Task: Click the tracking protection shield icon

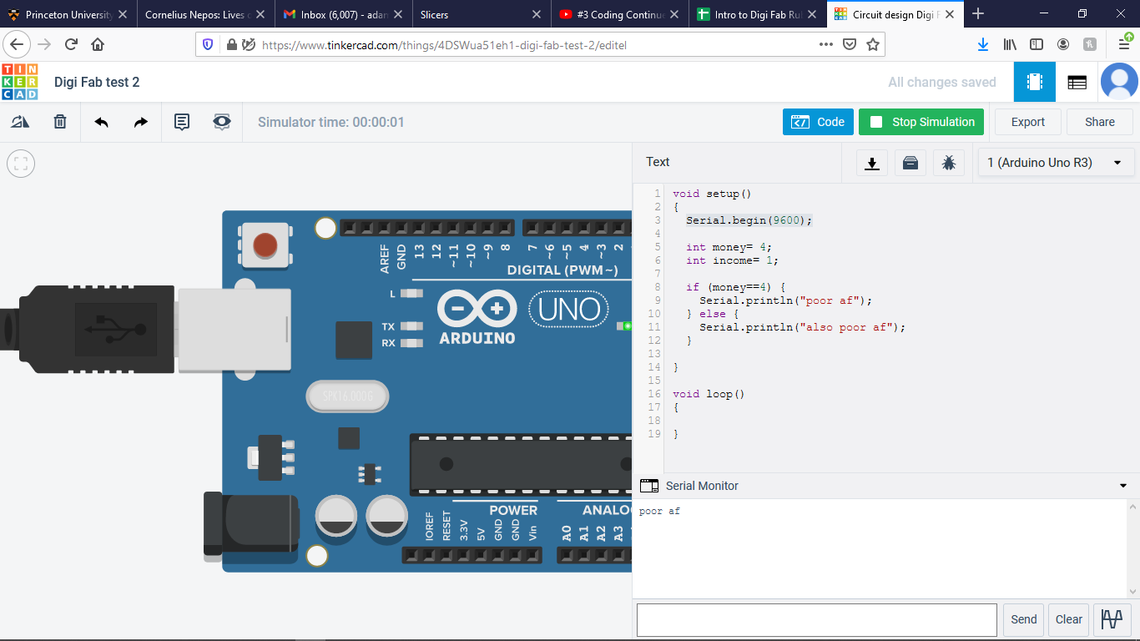Action: 208,44
